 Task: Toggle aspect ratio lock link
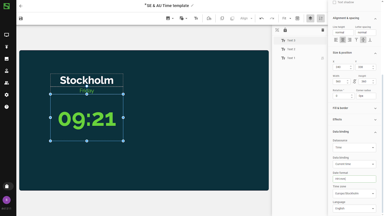point(354,82)
